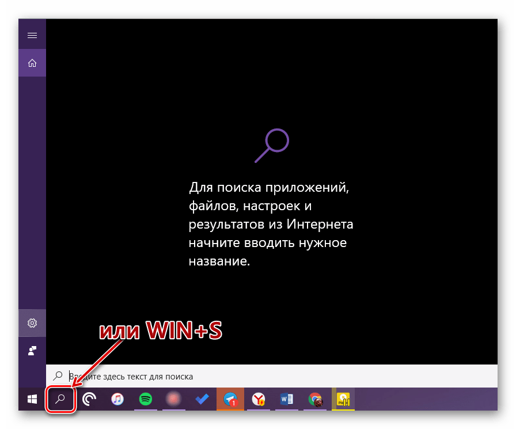Click the taskbar search magnifier button
The image size is (516, 429).
pos(60,399)
